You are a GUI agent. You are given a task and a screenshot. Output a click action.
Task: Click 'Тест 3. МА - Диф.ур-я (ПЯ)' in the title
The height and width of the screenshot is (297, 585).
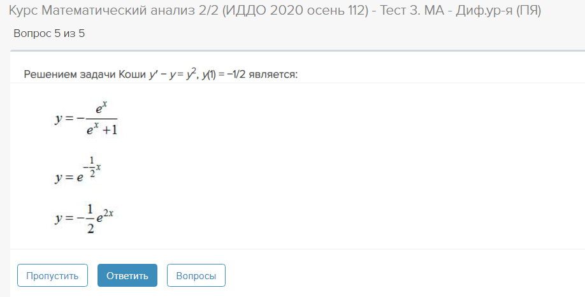click(x=460, y=11)
